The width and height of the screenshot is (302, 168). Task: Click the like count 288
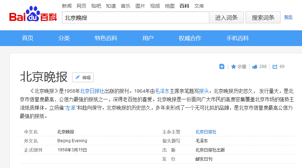click(x=263, y=67)
